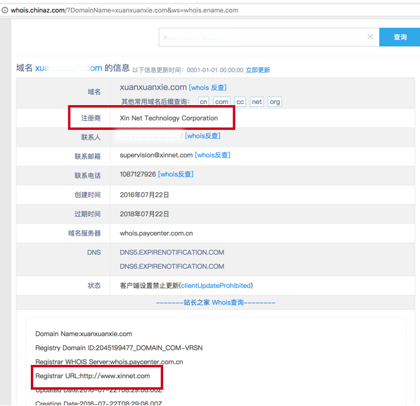Clear the domain search field with X
Image resolution: width=420 pixels, height=406 pixels.
pyautogui.click(x=370, y=37)
